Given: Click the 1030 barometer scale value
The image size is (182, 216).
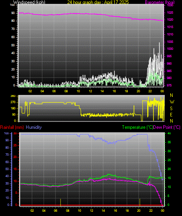Looking at the screenshot, I should 170,5.
